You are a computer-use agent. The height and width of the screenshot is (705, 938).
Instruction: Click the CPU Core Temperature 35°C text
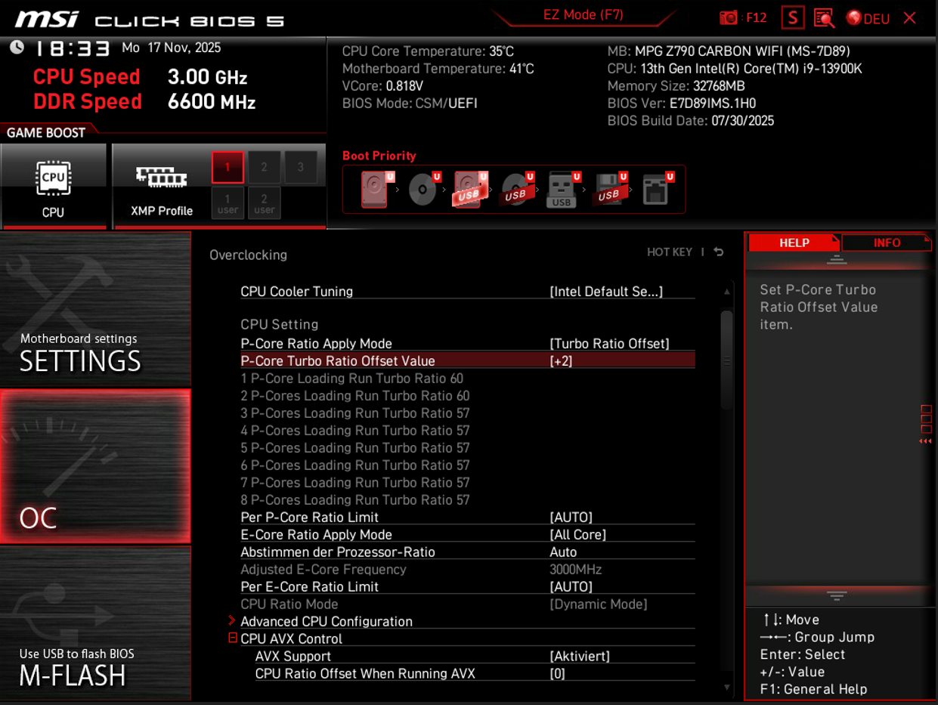(x=428, y=51)
